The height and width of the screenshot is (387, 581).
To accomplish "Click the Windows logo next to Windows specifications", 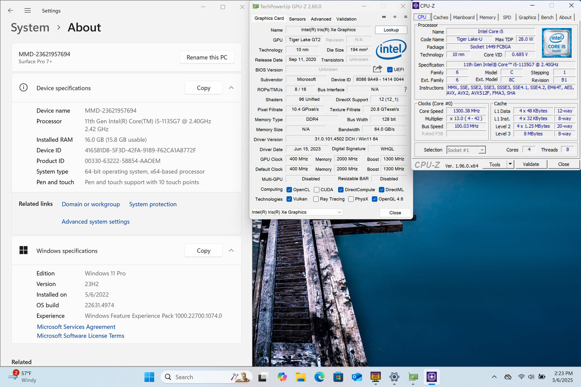I will (23, 250).
